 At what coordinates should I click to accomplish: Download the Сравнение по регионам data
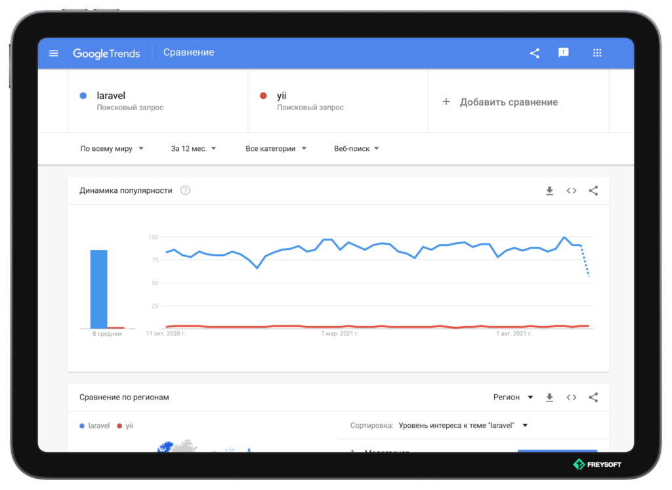(549, 398)
